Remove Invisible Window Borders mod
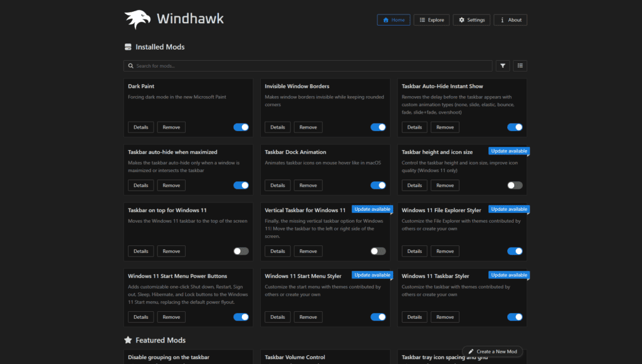Screen dimensions: 642x364 click(x=308, y=127)
